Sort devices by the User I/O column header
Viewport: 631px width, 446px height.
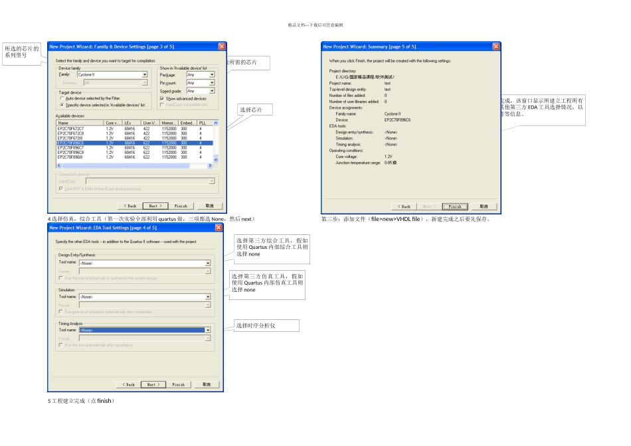(150, 123)
